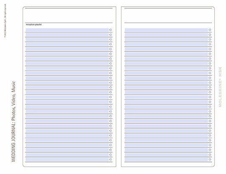Tick the circle on the last left-page playlist row
The image size is (226, 174).
point(110,159)
